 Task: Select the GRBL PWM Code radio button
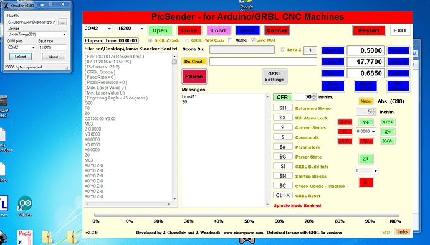coord(187,40)
